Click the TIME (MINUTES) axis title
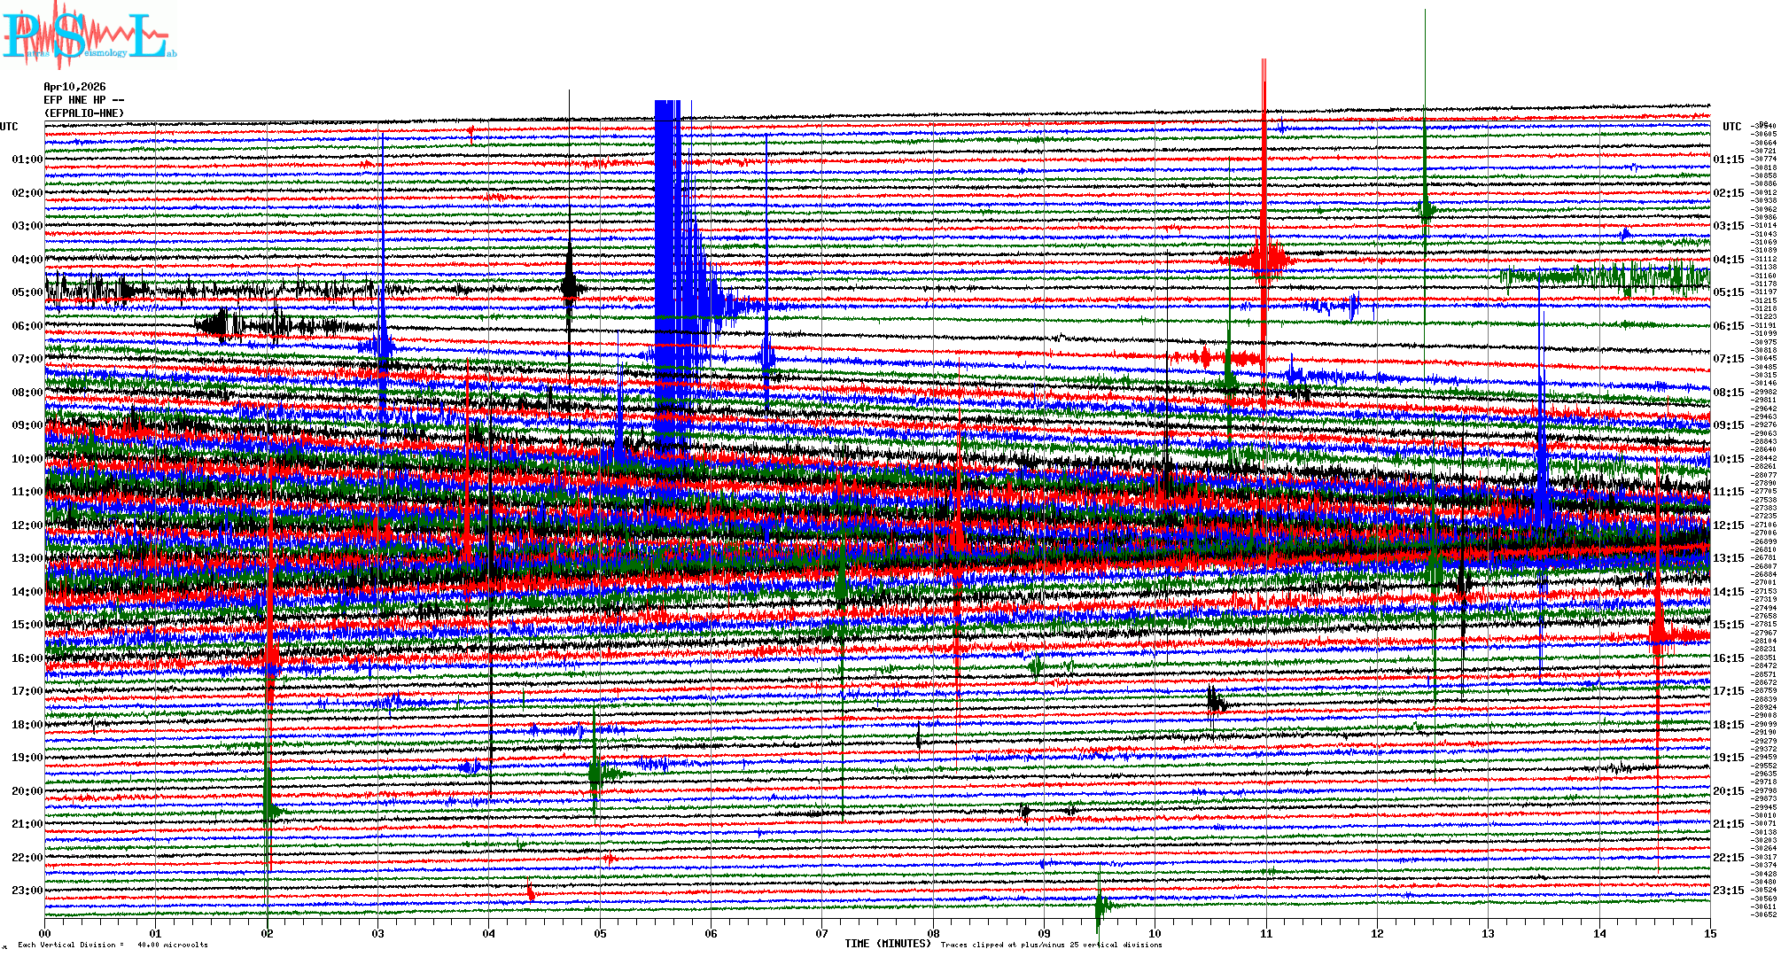 coord(888,944)
